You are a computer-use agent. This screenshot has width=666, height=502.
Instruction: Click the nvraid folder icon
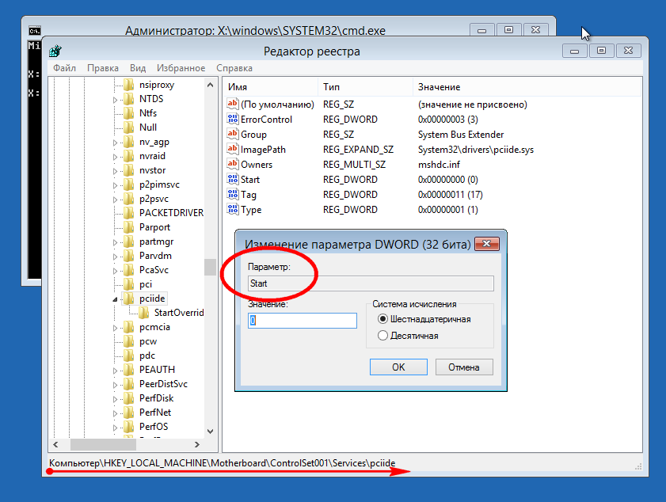(129, 156)
